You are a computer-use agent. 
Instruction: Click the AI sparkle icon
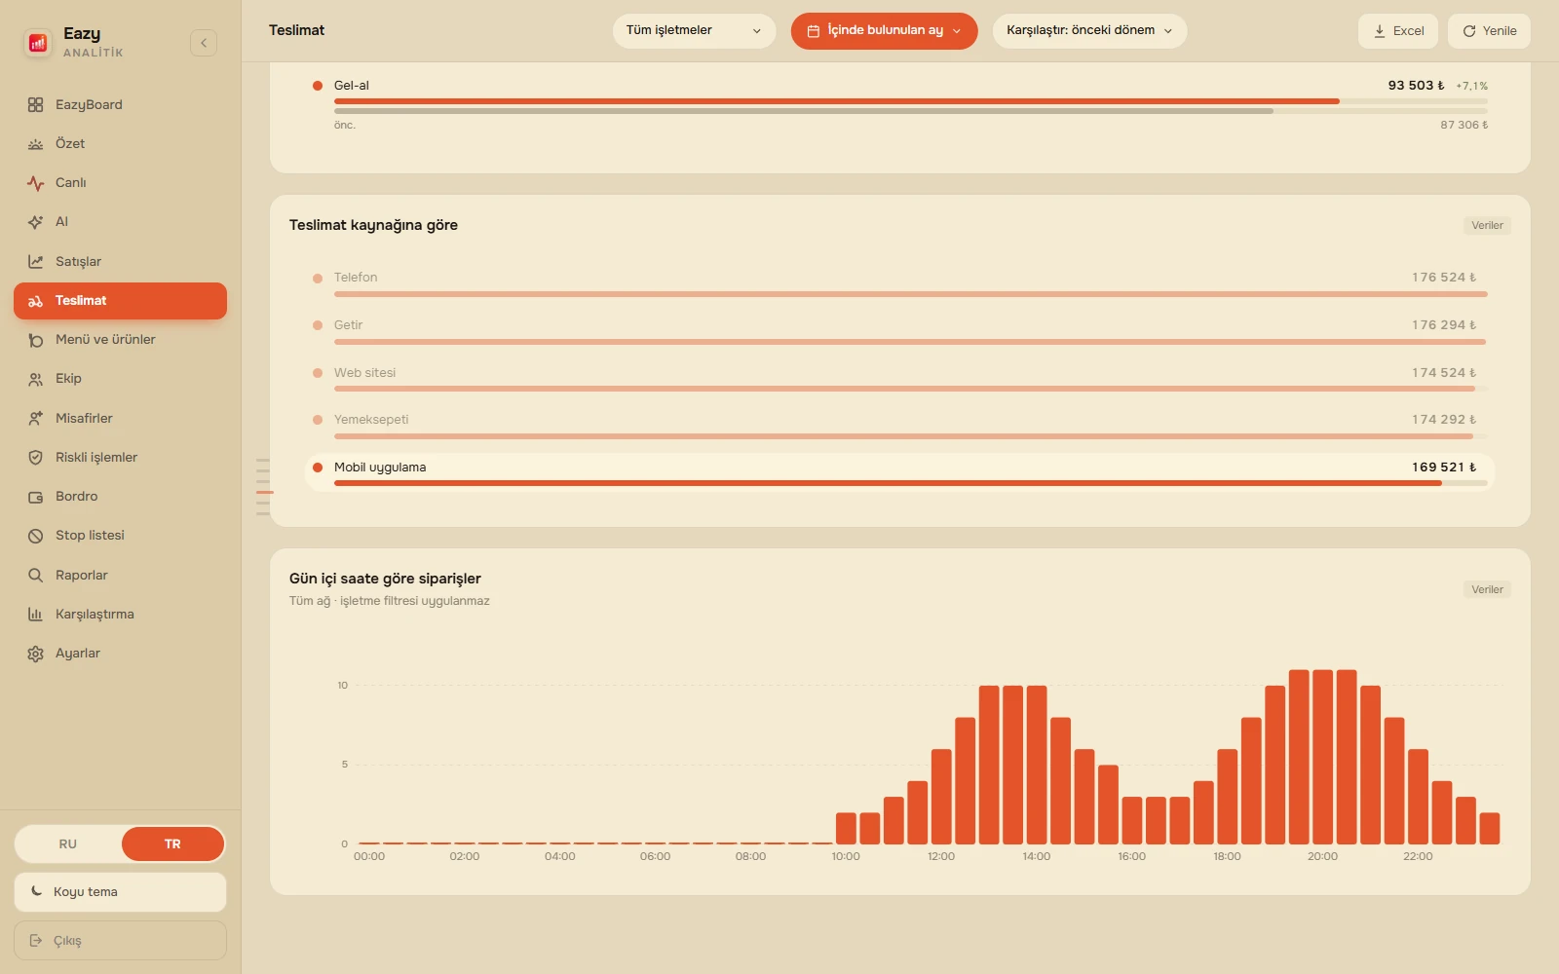click(36, 222)
